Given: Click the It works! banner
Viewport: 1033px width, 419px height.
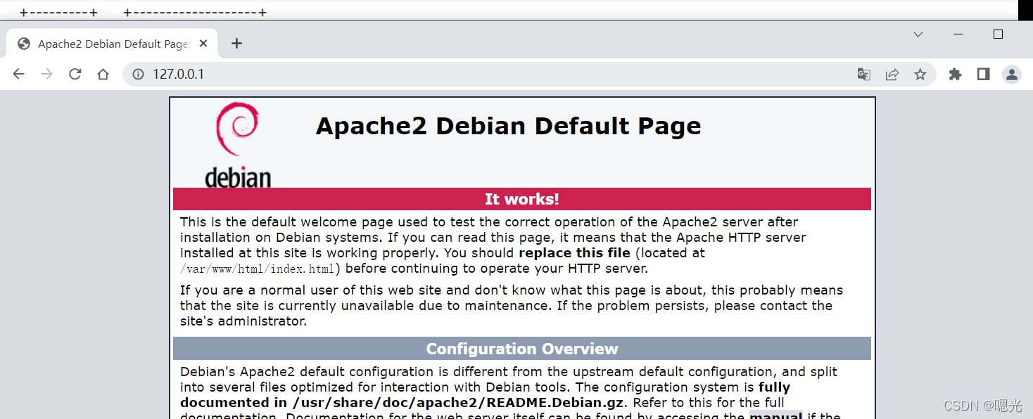Looking at the screenshot, I should 522,199.
